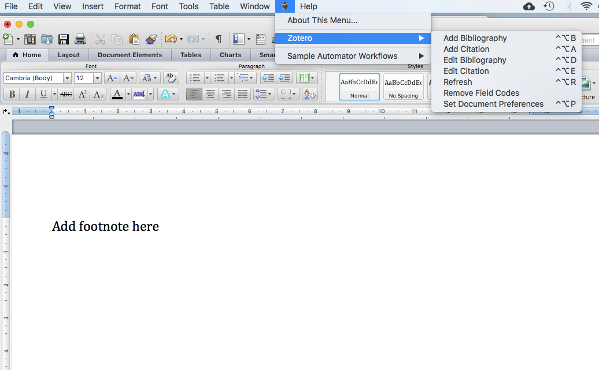Decrease paragraph indent
The image size is (599, 370).
coord(268,78)
